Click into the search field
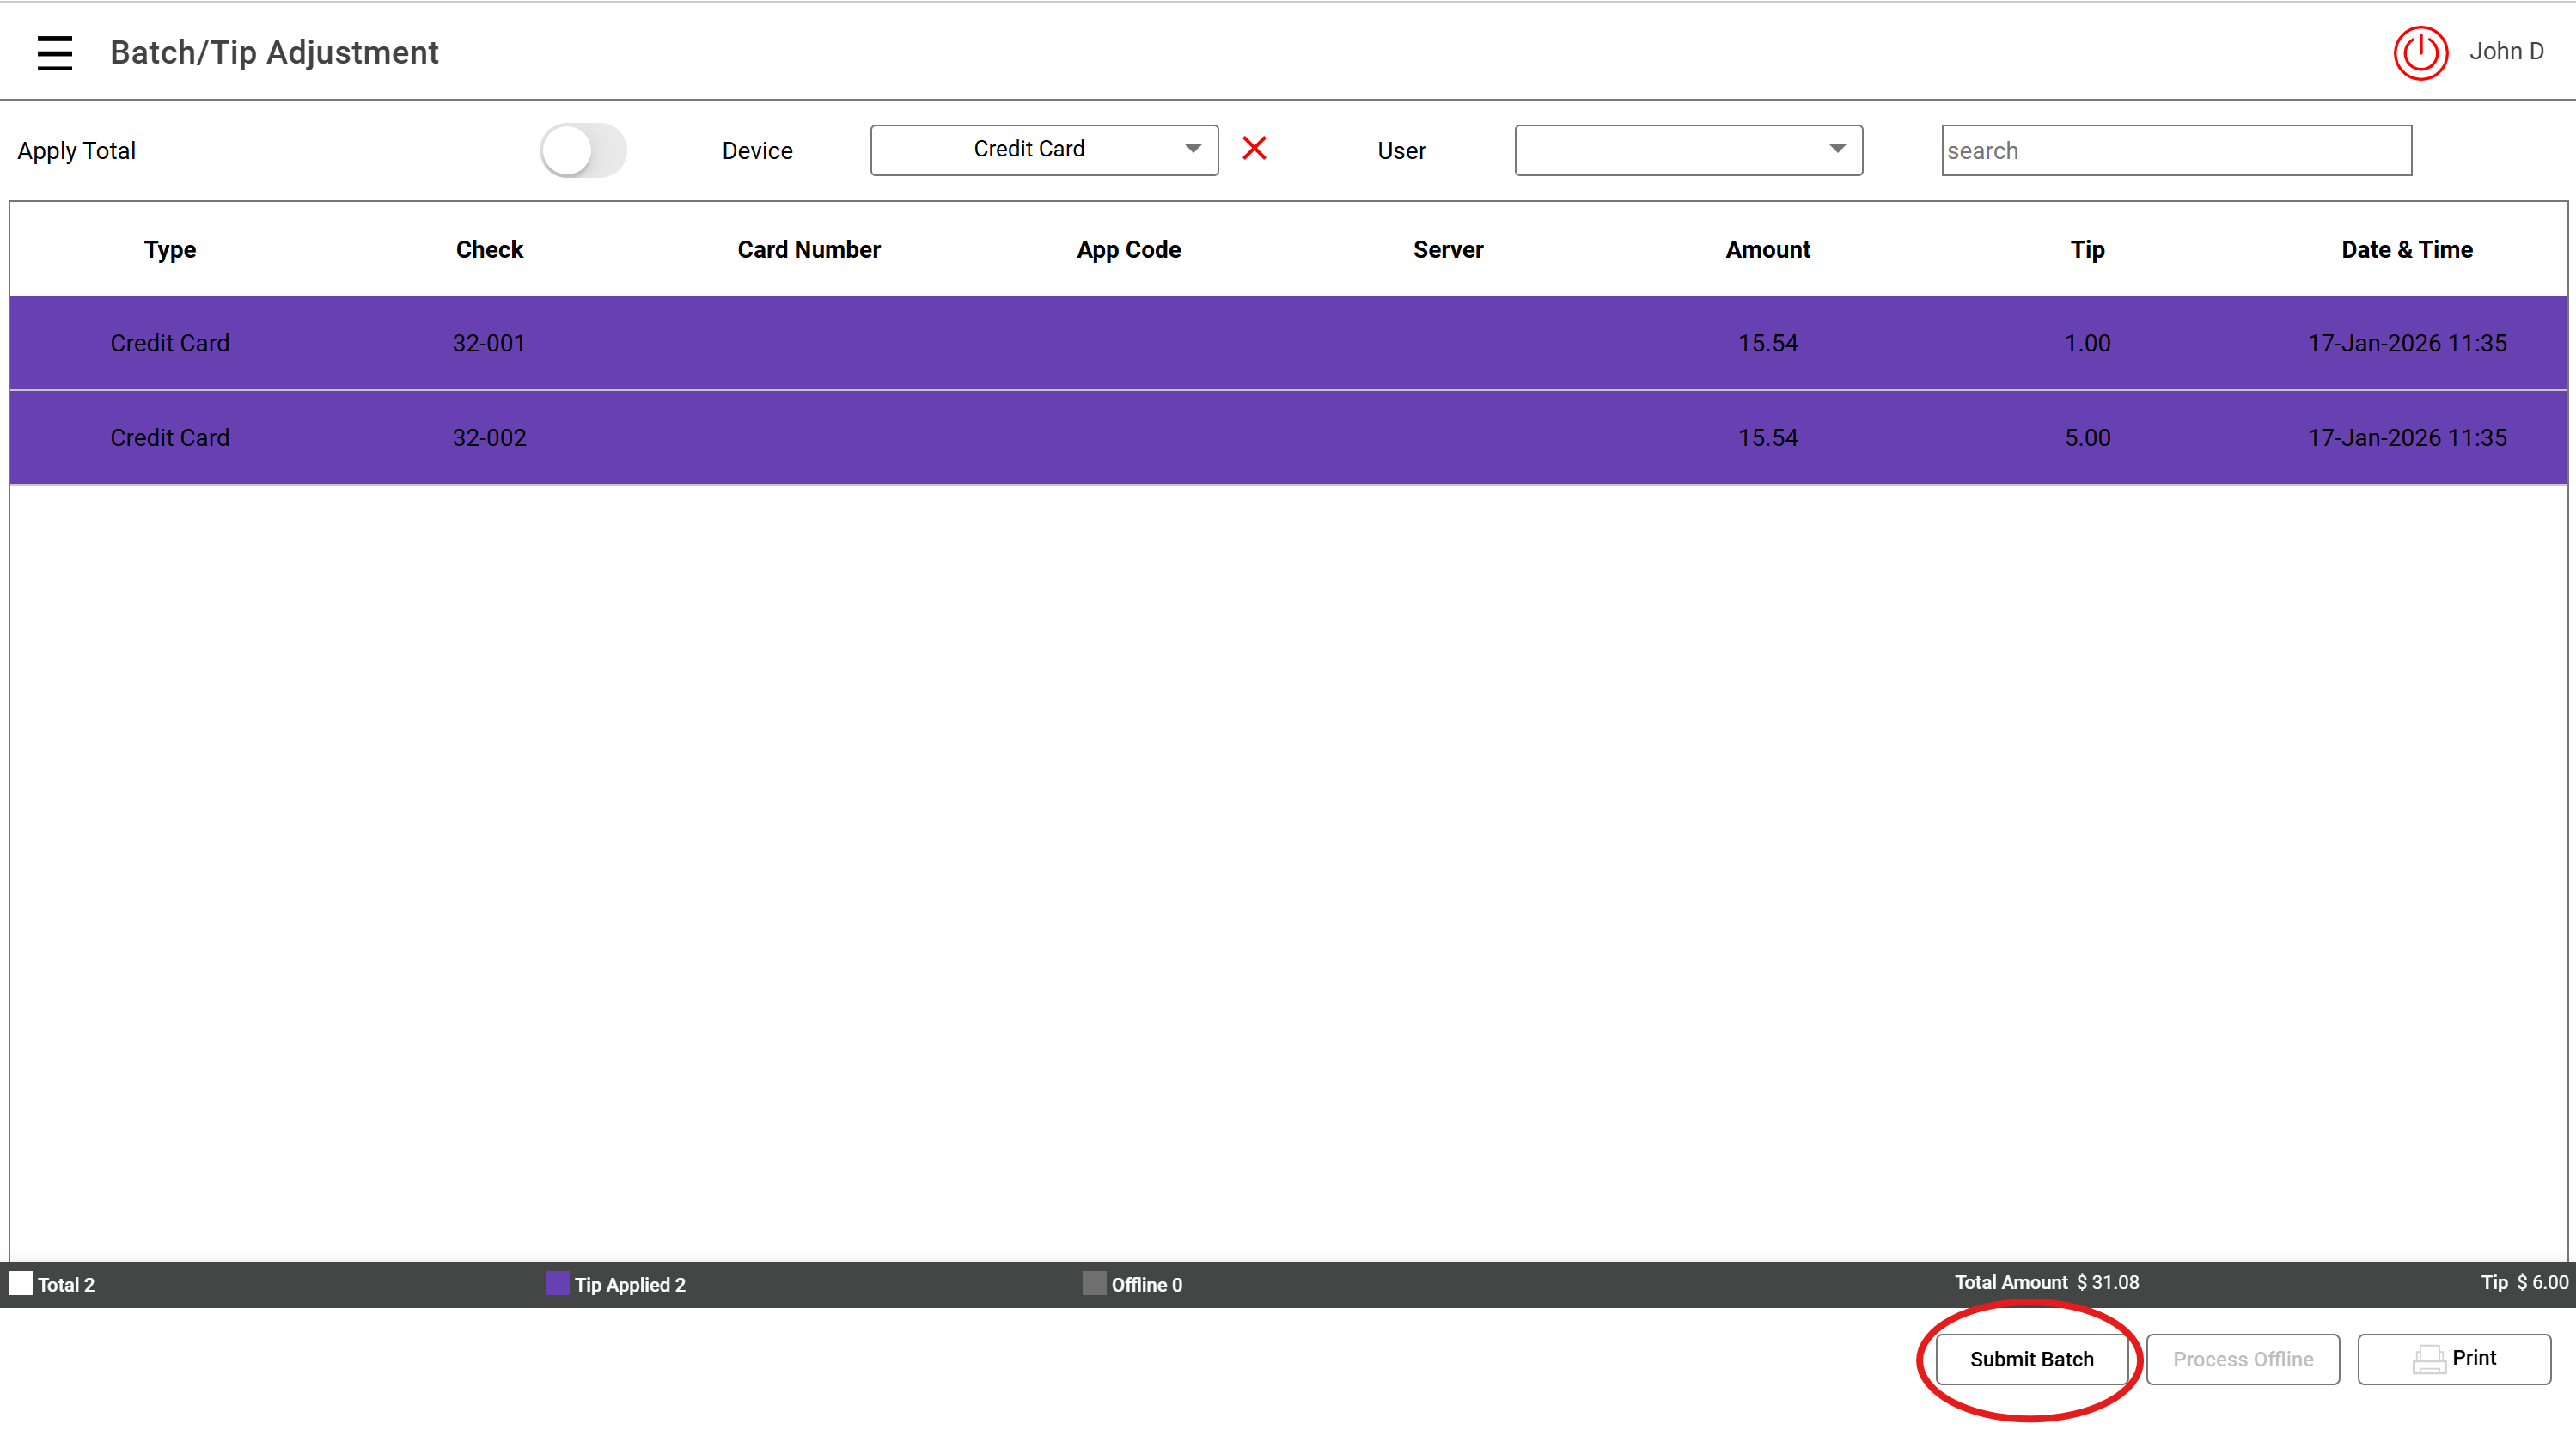Screen dimensions: 2576x1430 click(x=2176, y=150)
